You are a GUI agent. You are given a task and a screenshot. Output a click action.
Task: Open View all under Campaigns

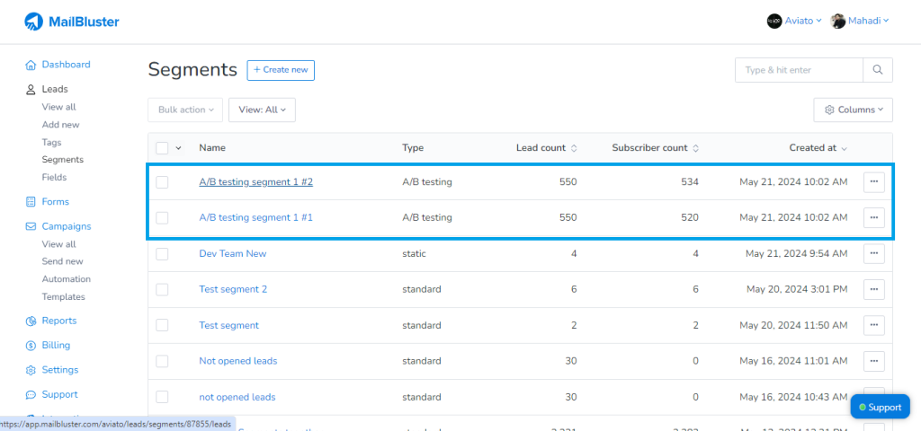point(58,244)
